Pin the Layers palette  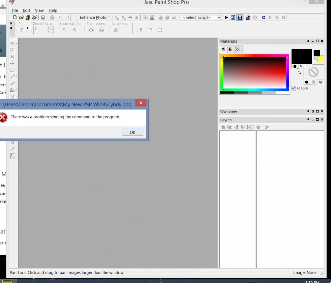pos(308,120)
